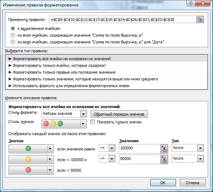This screenshot has width=213, height=192.
Task: Enable the 'Показать только значок' checkbox
Action: pos(92,122)
